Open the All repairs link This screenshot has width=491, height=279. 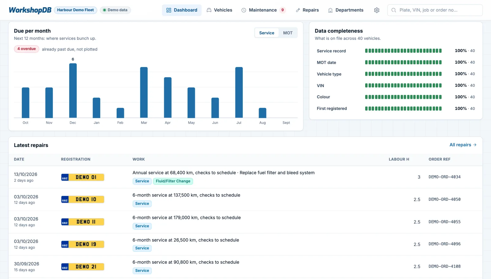pyautogui.click(x=463, y=145)
